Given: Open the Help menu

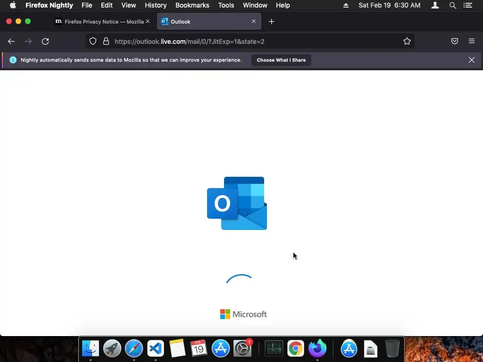Looking at the screenshot, I should coord(283,5).
